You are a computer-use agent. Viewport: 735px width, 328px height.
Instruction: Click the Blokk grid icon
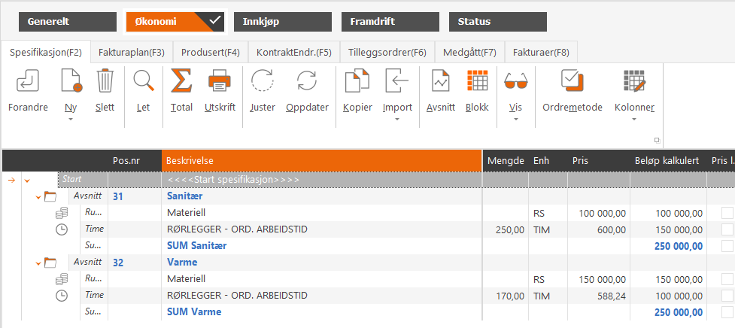(477, 81)
